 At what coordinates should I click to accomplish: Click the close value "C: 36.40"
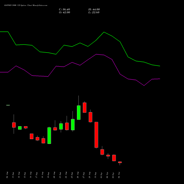64,10
